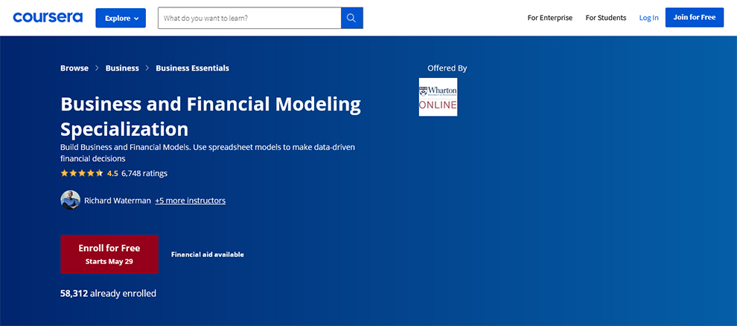Click the 4.5 rating number
Image resolution: width=737 pixels, height=326 pixels.
[113, 173]
